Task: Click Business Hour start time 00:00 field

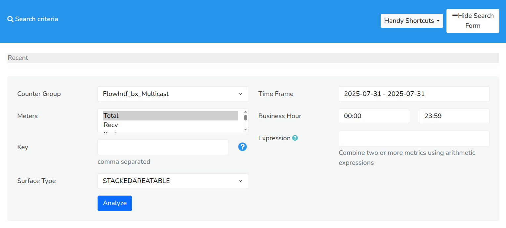Action: point(374,116)
